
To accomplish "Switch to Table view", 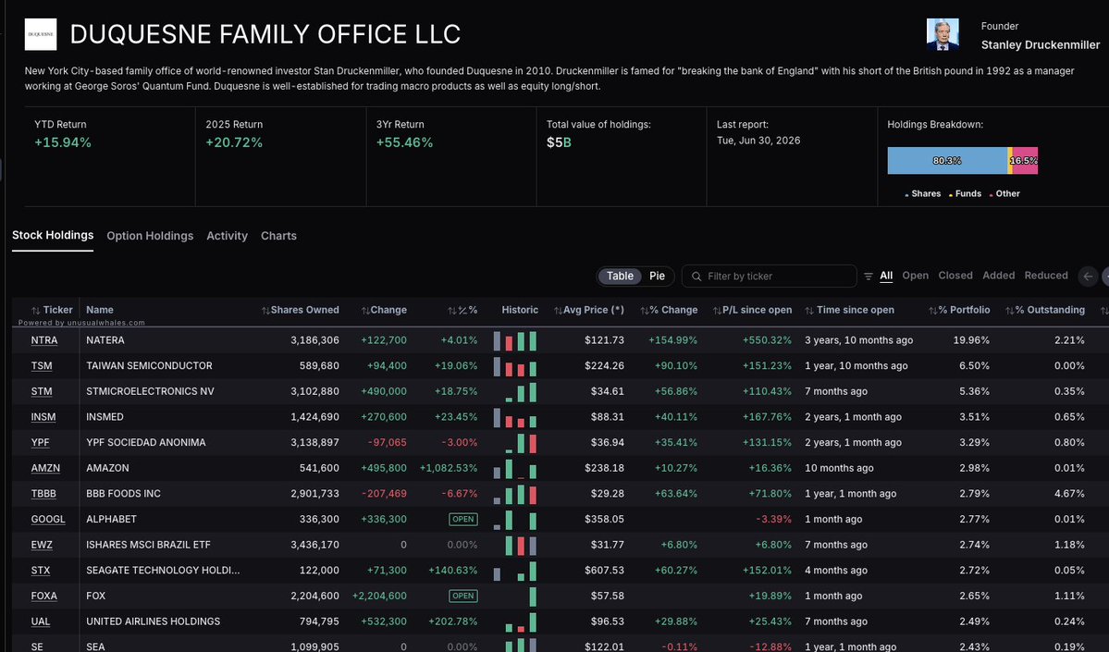I will [x=620, y=277].
